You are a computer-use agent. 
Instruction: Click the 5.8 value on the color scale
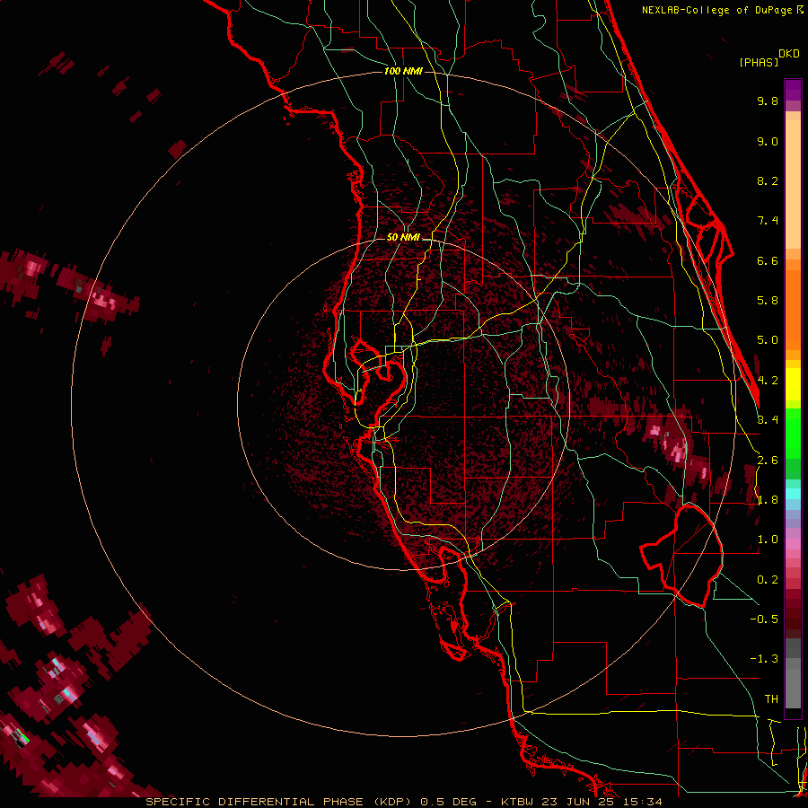[x=768, y=301]
